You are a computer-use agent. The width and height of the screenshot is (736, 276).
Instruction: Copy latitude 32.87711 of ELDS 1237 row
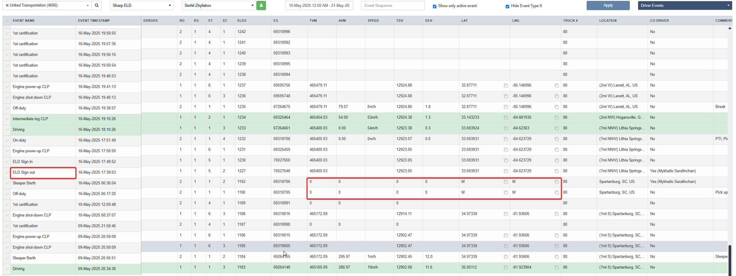pos(506,85)
